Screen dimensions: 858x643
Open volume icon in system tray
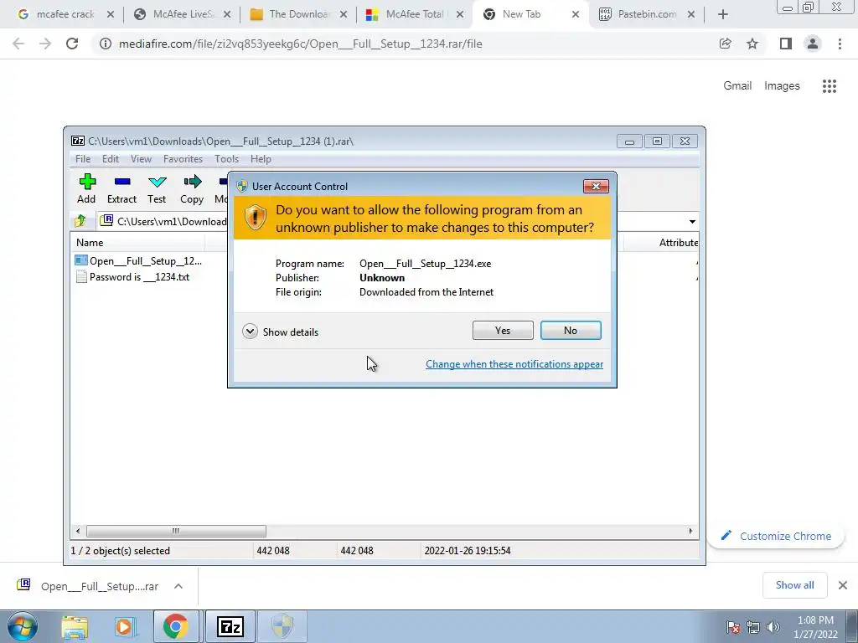(773, 627)
